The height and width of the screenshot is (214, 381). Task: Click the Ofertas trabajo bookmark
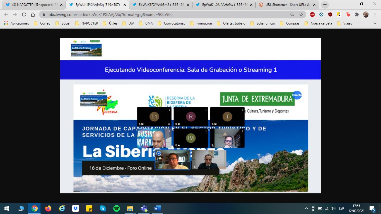(x=233, y=23)
